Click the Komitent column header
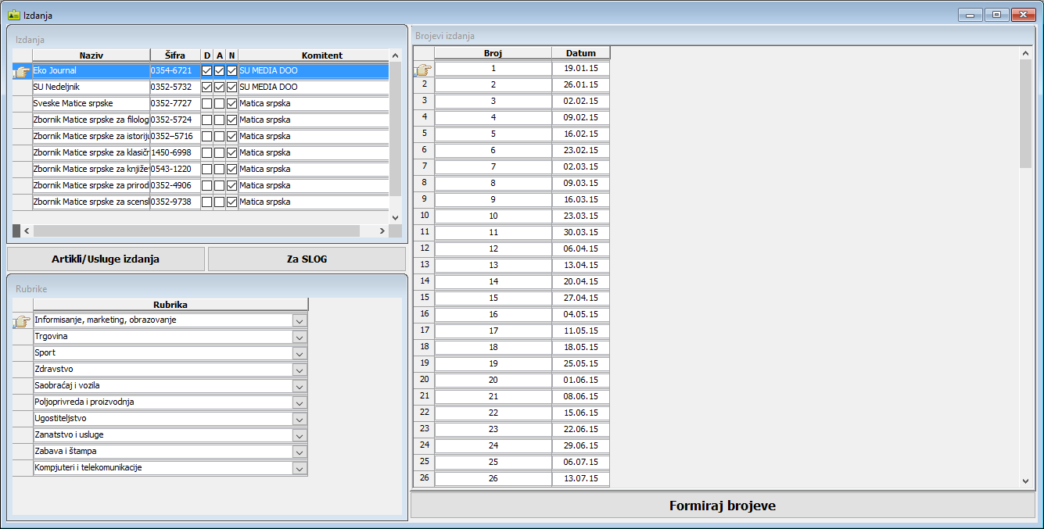The height and width of the screenshot is (529, 1044). 321,55
